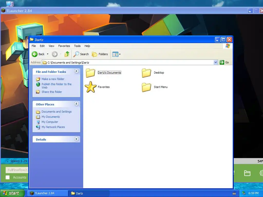Select the Start Menu folder icon
The width and height of the screenshot is (263, 197).
click(x=146, y=87)
